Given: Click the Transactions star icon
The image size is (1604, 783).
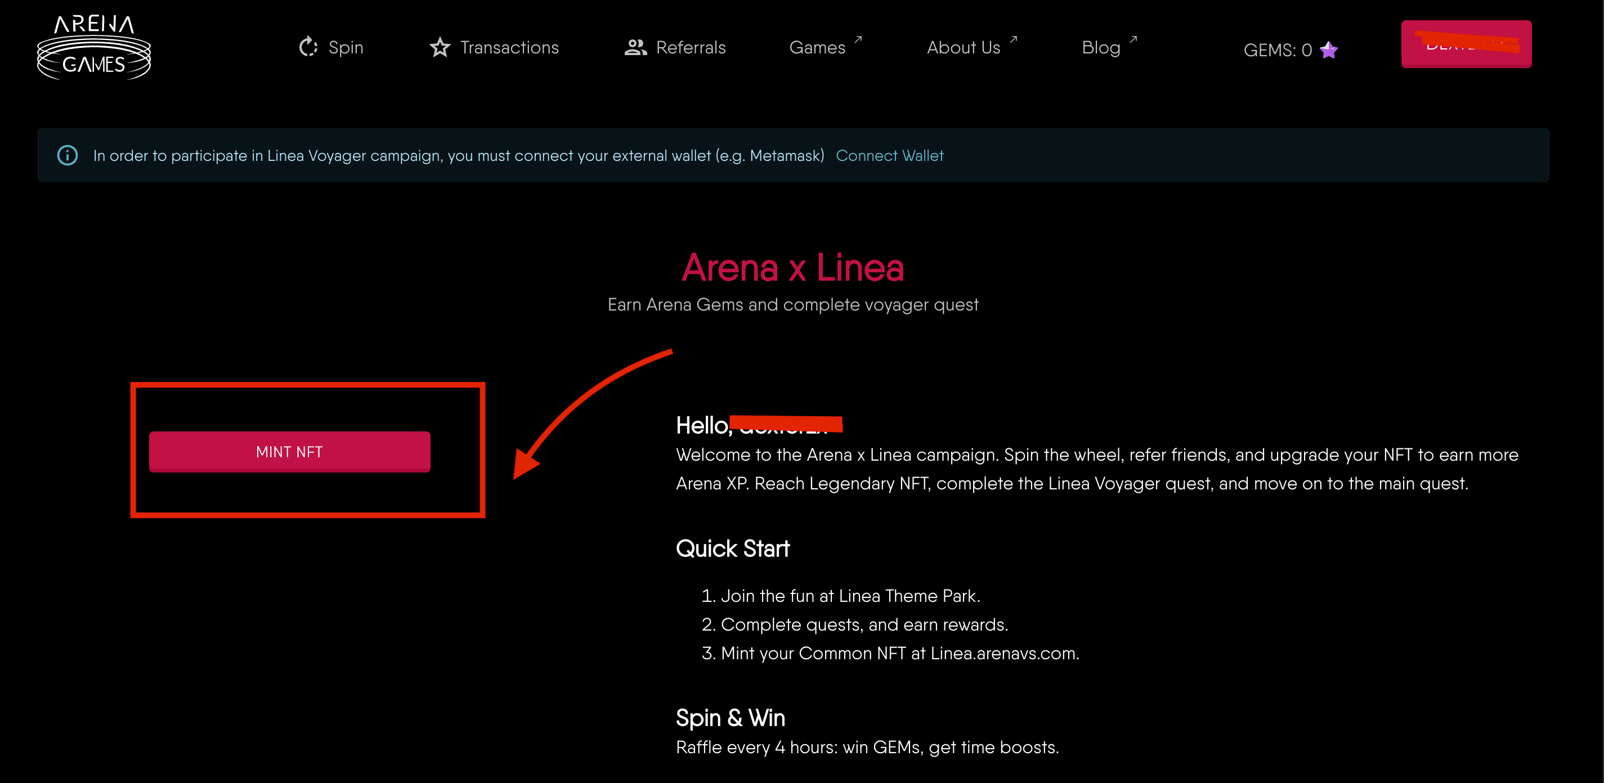Looking at the screenshot, I should click(x=440, y=47).
